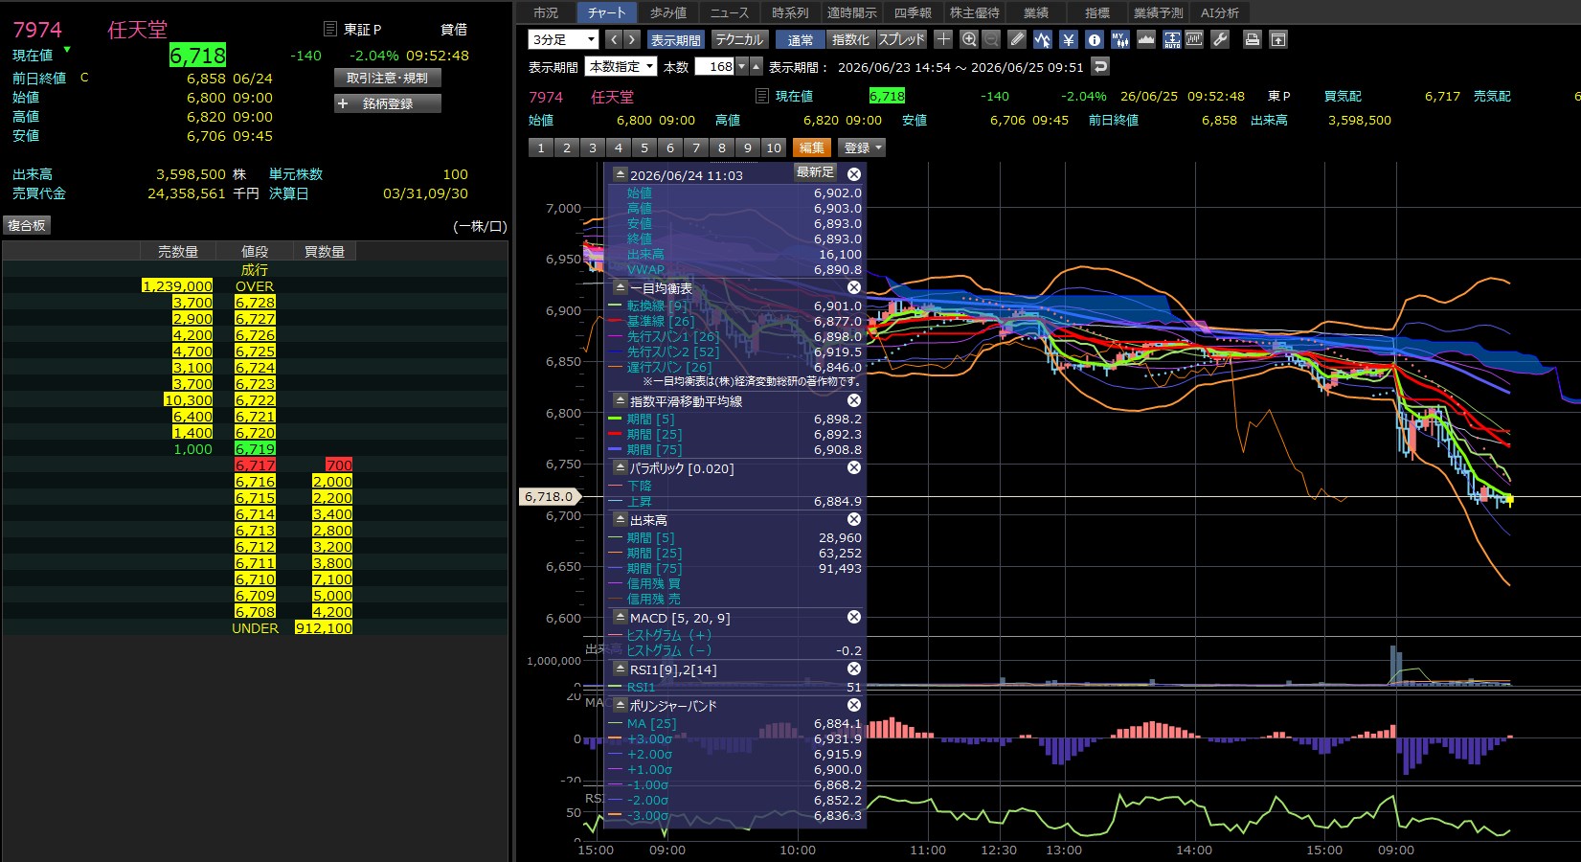
Task: Close the price data legend panel
Action: [x=854, y=174]
